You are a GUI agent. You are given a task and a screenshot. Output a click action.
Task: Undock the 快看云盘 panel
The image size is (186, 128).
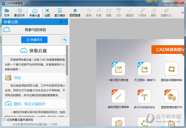pyautogui.click(x=61, y=22)
